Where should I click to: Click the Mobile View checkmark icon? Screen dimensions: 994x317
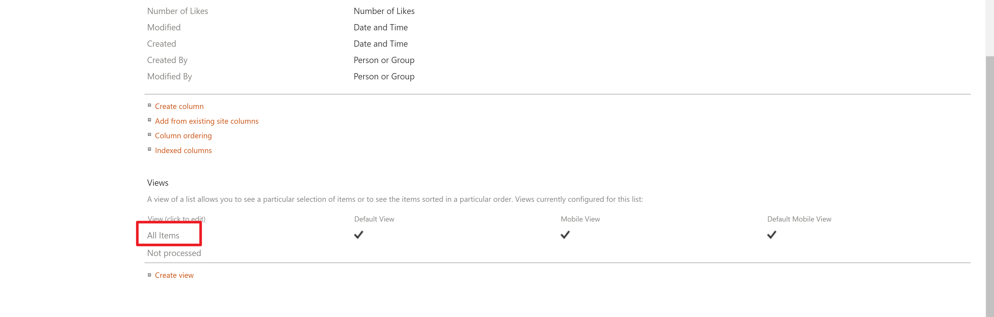pyautogui.click(x=565, y=235)
